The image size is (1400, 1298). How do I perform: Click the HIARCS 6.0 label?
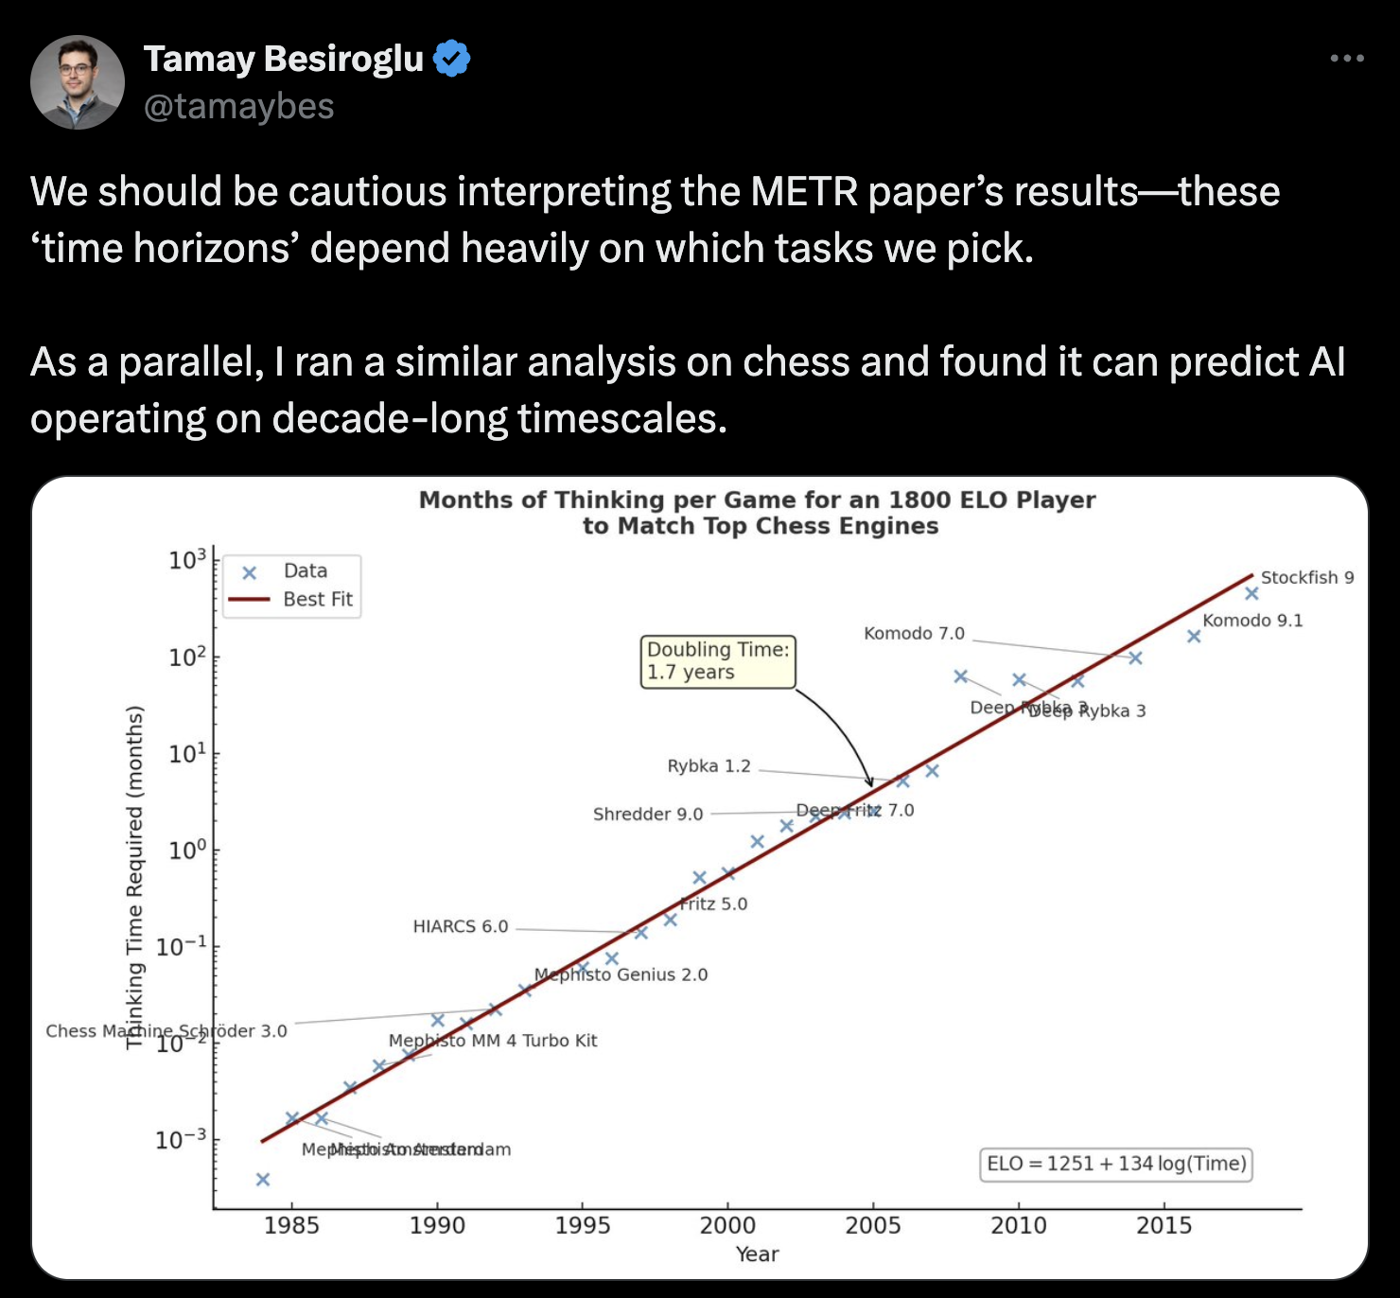(x=461, y=926)
